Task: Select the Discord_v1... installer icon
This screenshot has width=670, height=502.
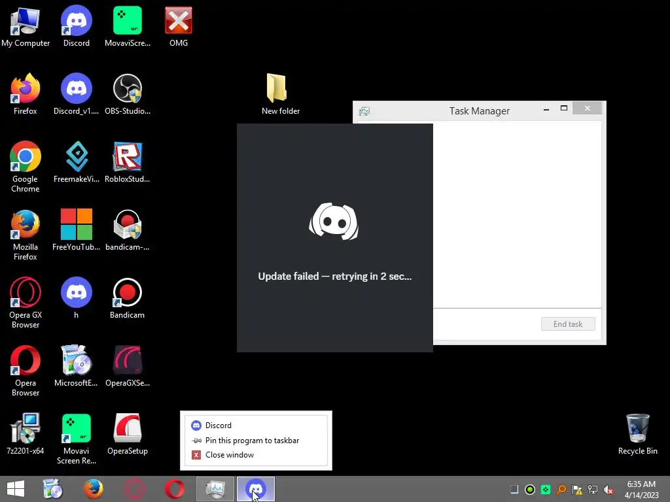Action: 77,94
